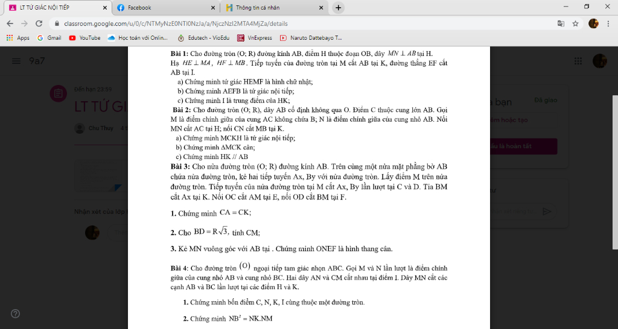Reload the current page

click(x=39, y=23)
